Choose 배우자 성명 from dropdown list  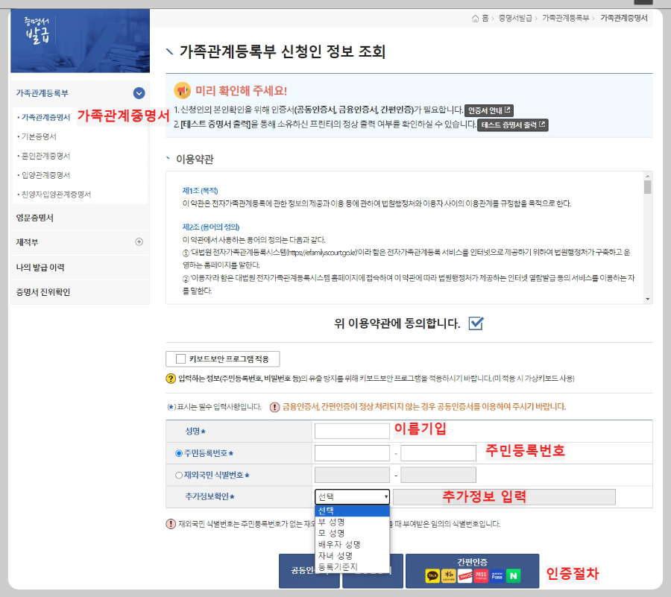coord(352,544)
